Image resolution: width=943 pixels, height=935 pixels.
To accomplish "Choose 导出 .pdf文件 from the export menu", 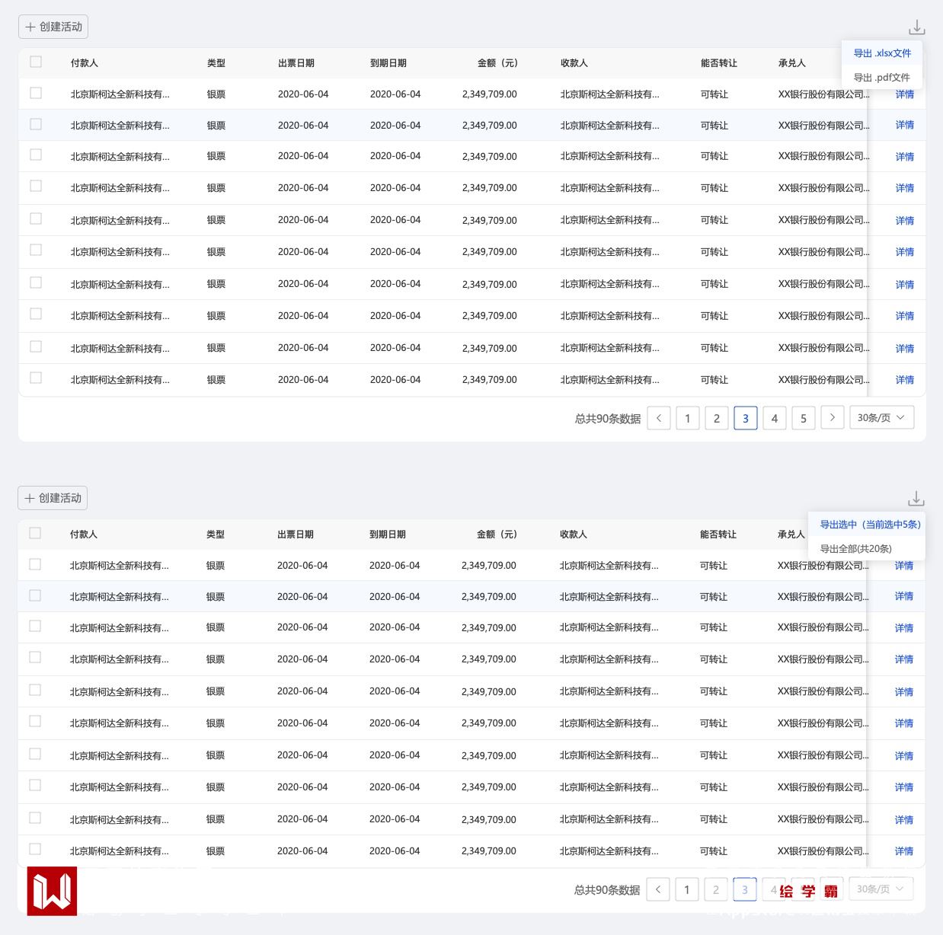I will 881,77.
